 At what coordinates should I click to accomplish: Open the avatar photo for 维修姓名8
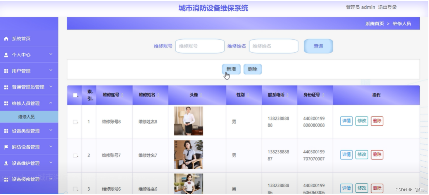[x=188, y=121]
